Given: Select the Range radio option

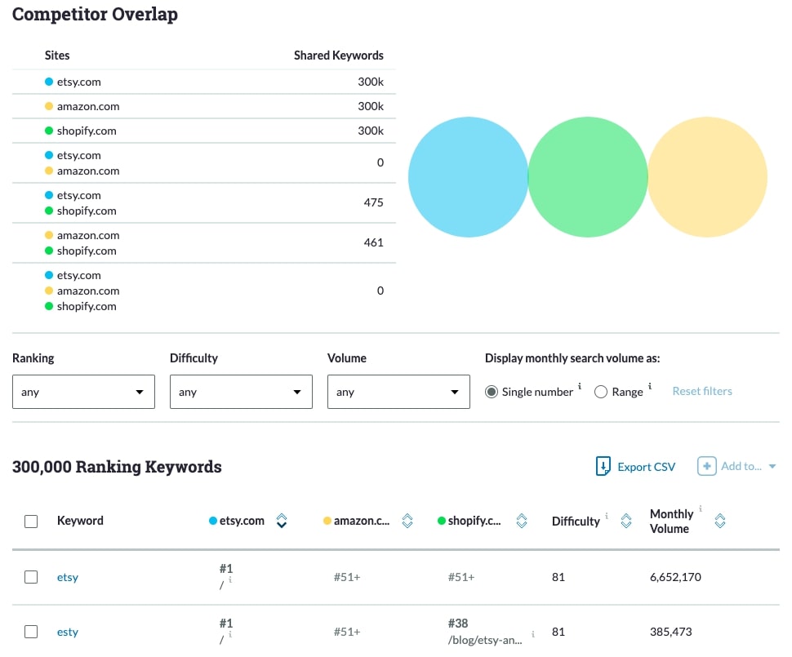Looking at the screenshot, I should click(601, 392).
